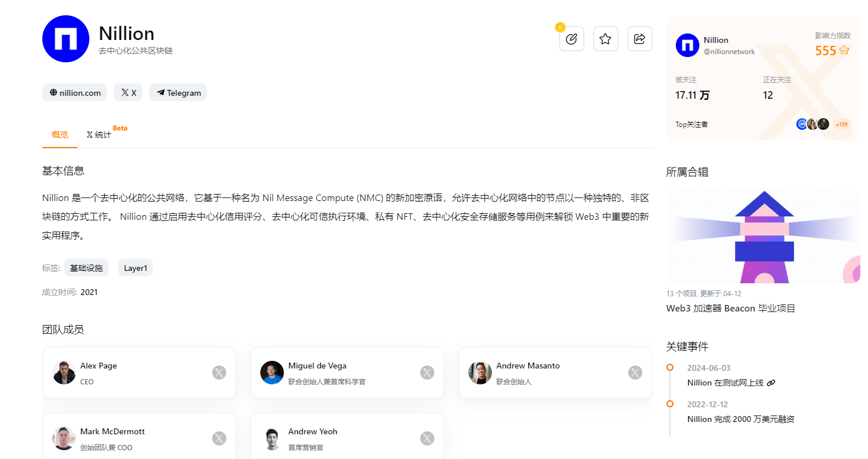This screenshot has width=868, height=459.
Task: Open Nillion's X profile chip
Action: (x=128, y=92)
